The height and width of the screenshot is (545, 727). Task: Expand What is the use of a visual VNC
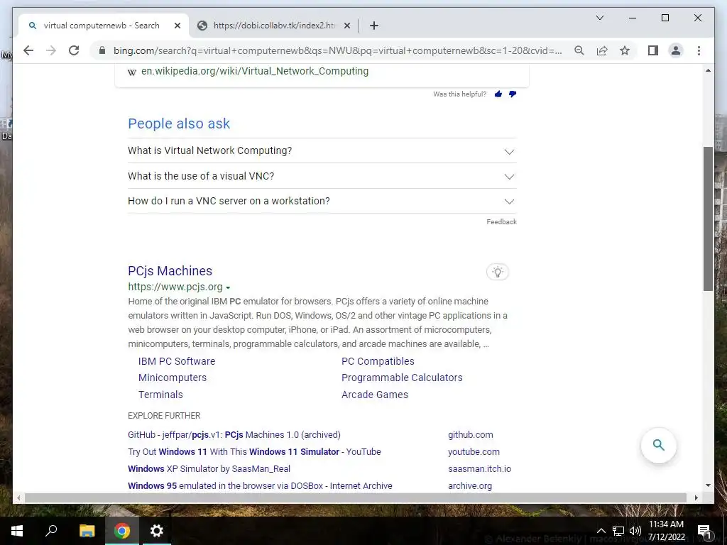[x=322, y=176]
